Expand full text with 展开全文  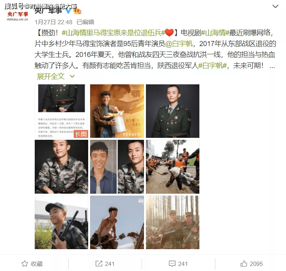(x=50, y=76)
